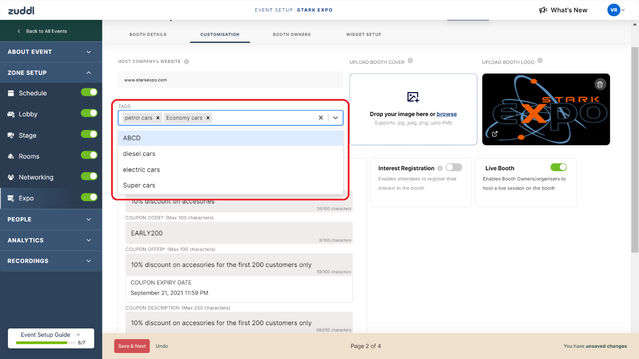Disable the Live Booth toggle
This screenshot has height=359, width=639.
(558, 167)
